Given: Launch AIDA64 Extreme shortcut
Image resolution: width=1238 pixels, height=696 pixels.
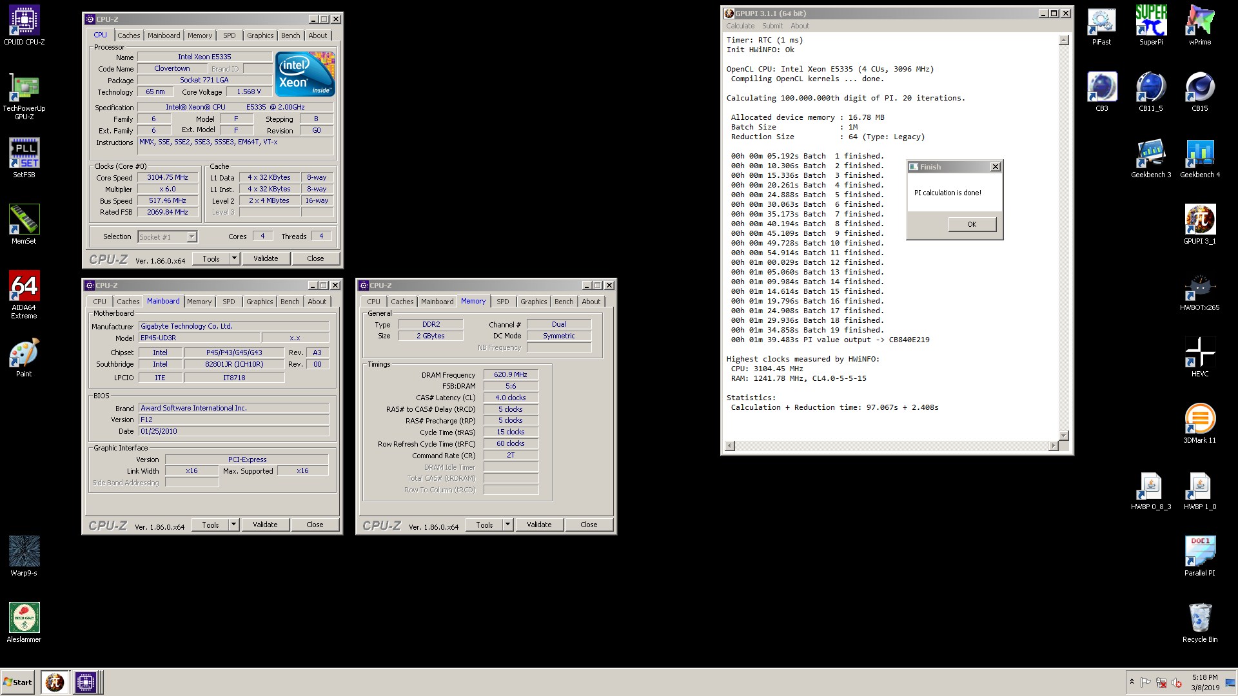Looking at the screenshot, I should point(24,295).
